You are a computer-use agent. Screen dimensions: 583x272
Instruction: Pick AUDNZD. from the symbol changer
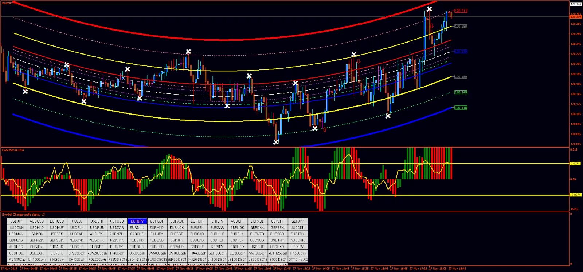(117, 234)
